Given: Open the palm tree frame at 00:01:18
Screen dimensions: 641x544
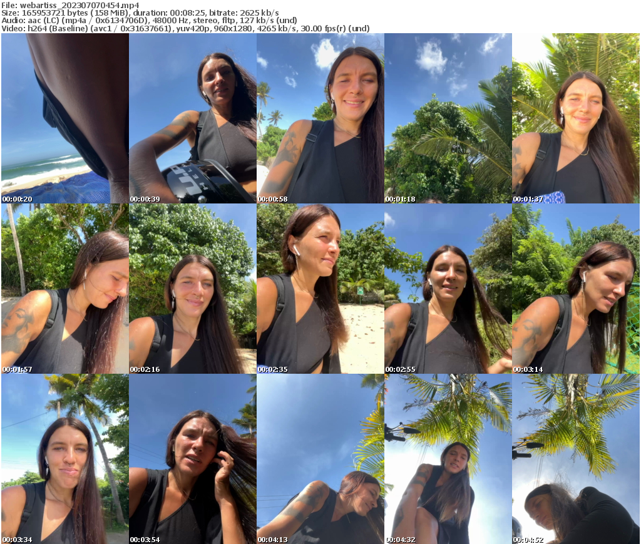Looking at the screenshot, I should [448, 119].
